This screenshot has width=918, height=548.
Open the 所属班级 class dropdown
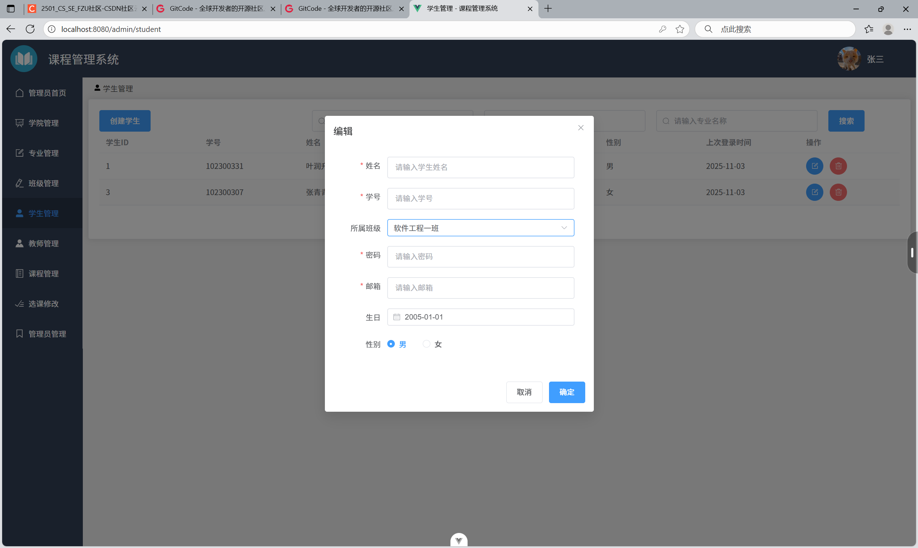pos(480,228)
